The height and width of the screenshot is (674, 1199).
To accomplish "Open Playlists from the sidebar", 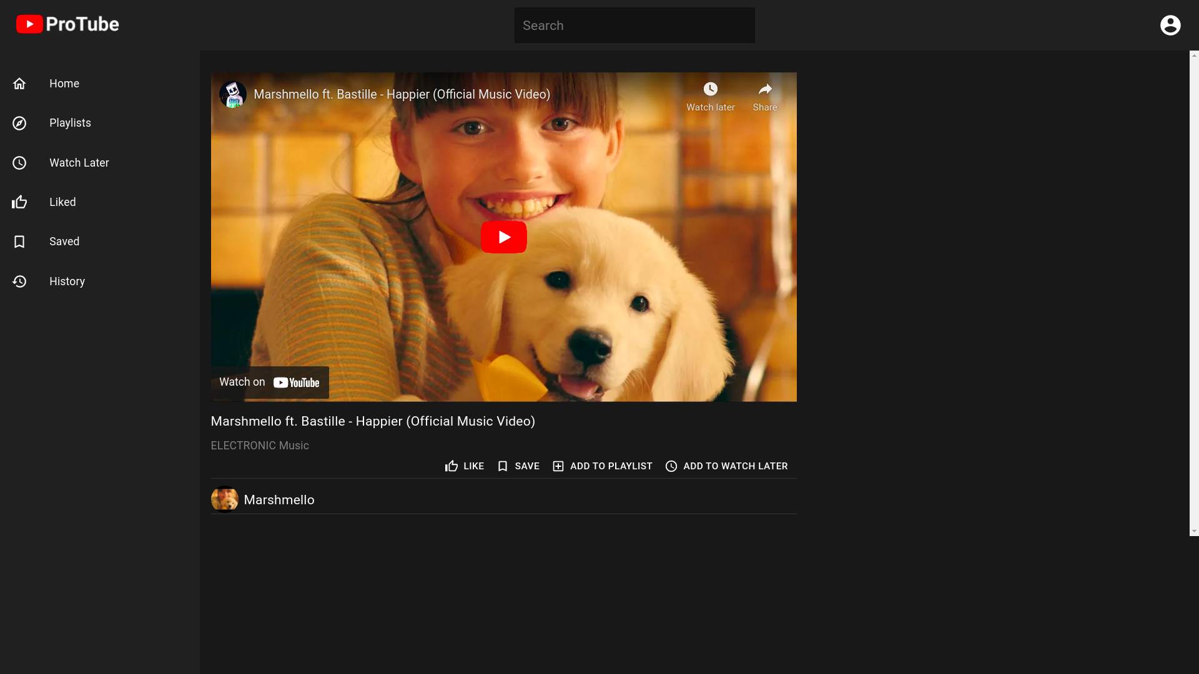I will coord(100,123).
